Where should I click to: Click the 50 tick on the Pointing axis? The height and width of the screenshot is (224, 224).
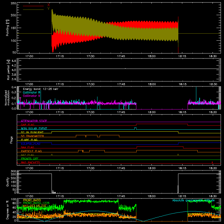coord(14,52)
